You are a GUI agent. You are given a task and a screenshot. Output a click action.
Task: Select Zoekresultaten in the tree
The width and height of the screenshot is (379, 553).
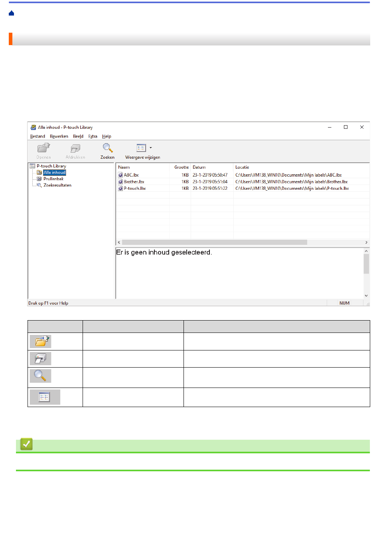[x=57, y=185]
